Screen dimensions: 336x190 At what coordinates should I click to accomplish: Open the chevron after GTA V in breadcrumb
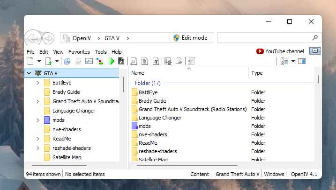(x=128, y=38)
